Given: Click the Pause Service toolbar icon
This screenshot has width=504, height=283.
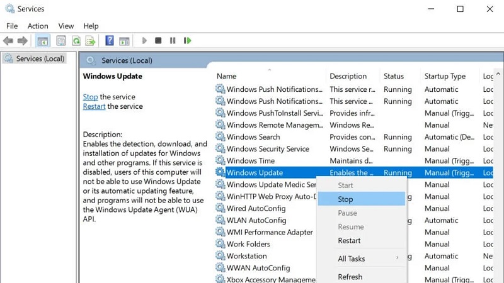Looking at the screenshot, I should (x=173, y=40).
